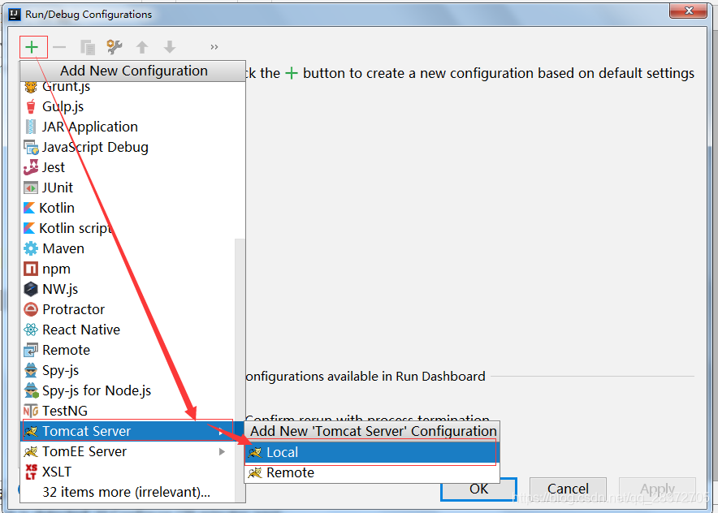Image resolution: width=718 pixels, height=513 pixels.
Task: Click the TestNG icon
Action: point(31,411)
